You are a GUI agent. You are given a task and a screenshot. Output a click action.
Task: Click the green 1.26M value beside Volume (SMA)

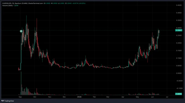16,5
